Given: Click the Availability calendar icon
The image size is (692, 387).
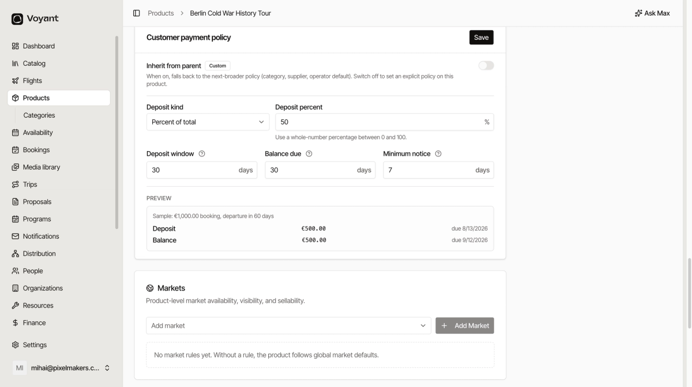Looking at the screenshot, I should pos(16,133).
